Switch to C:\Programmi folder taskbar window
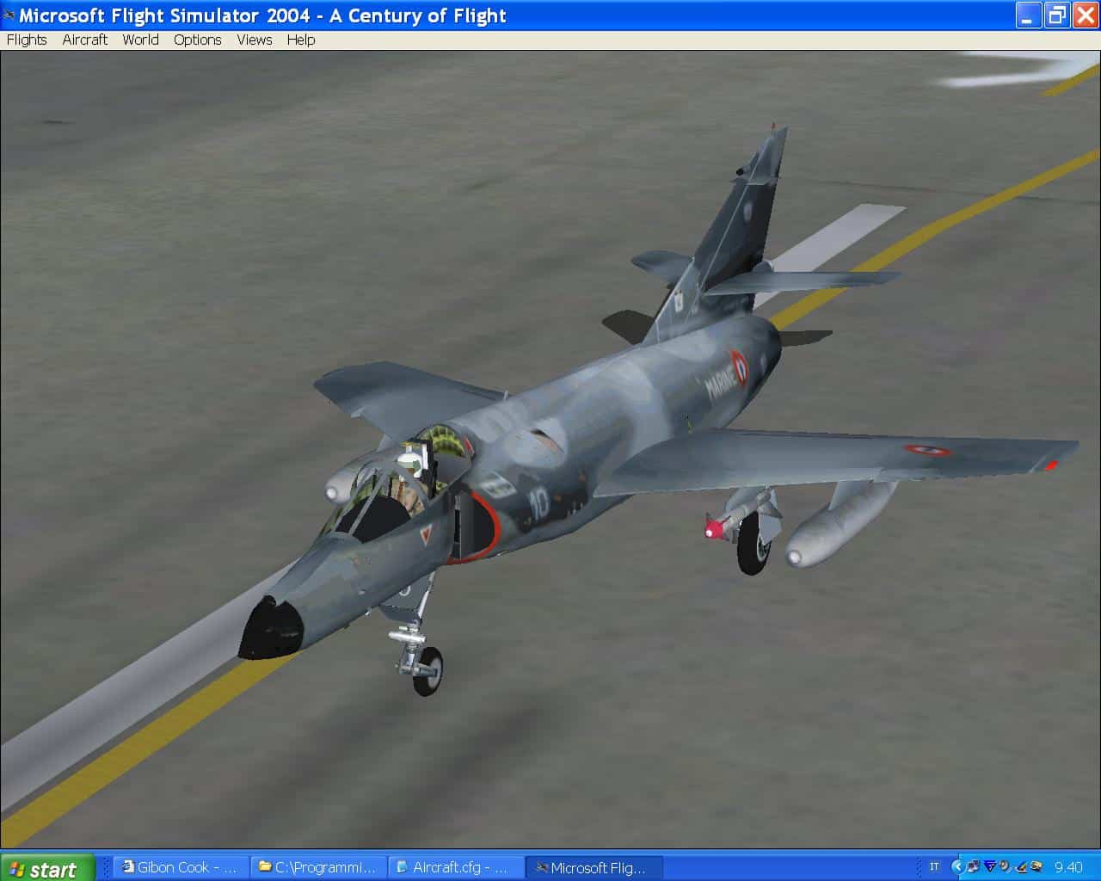 tap(317, 867)
